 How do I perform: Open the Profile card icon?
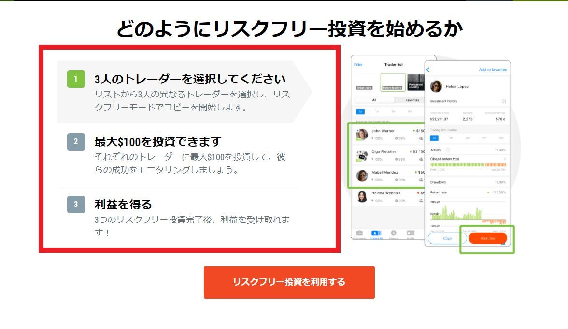tap(411, 233)
